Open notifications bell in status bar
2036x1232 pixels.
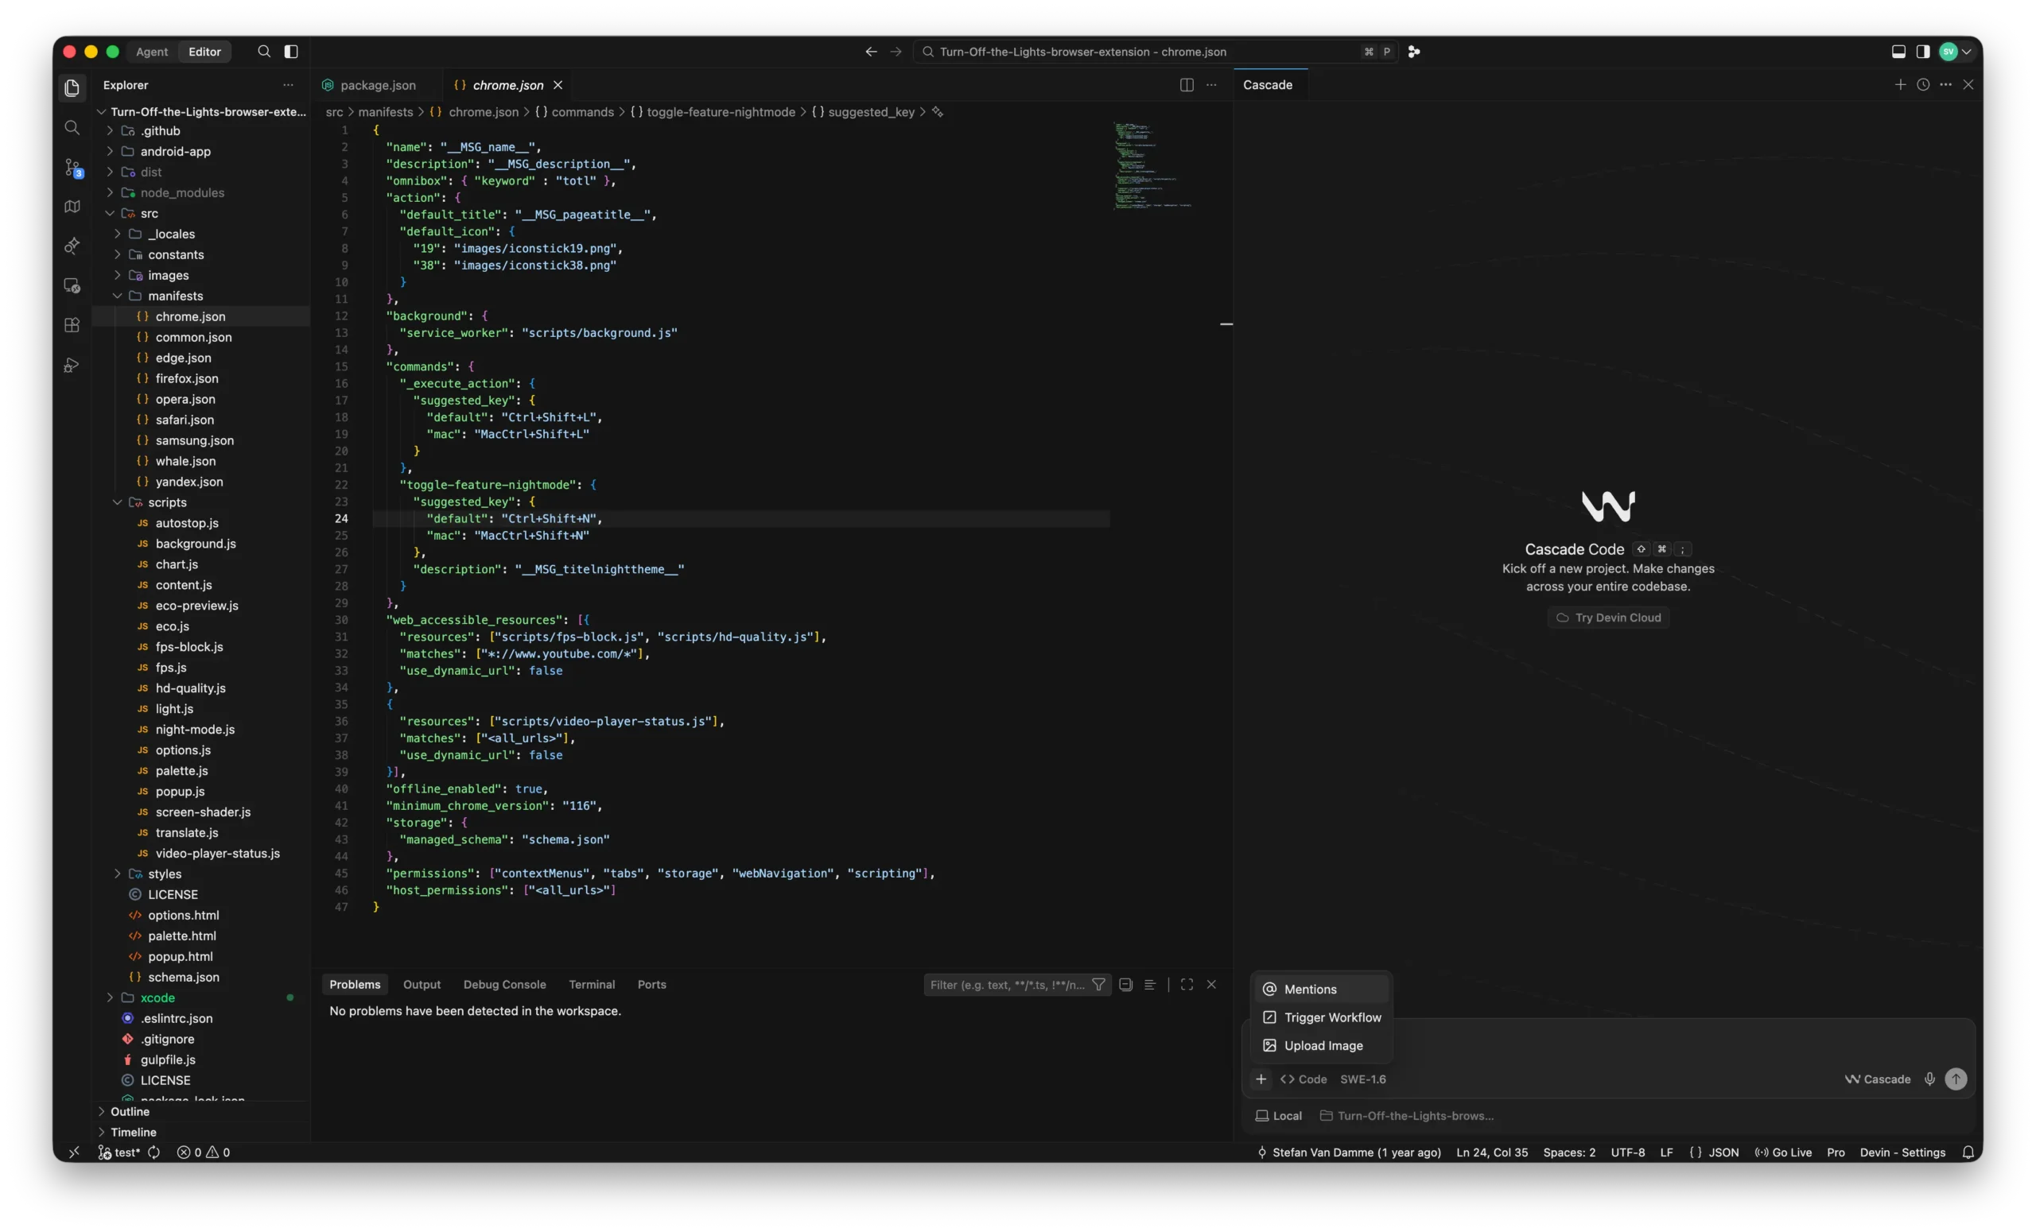[1968, 1152]
